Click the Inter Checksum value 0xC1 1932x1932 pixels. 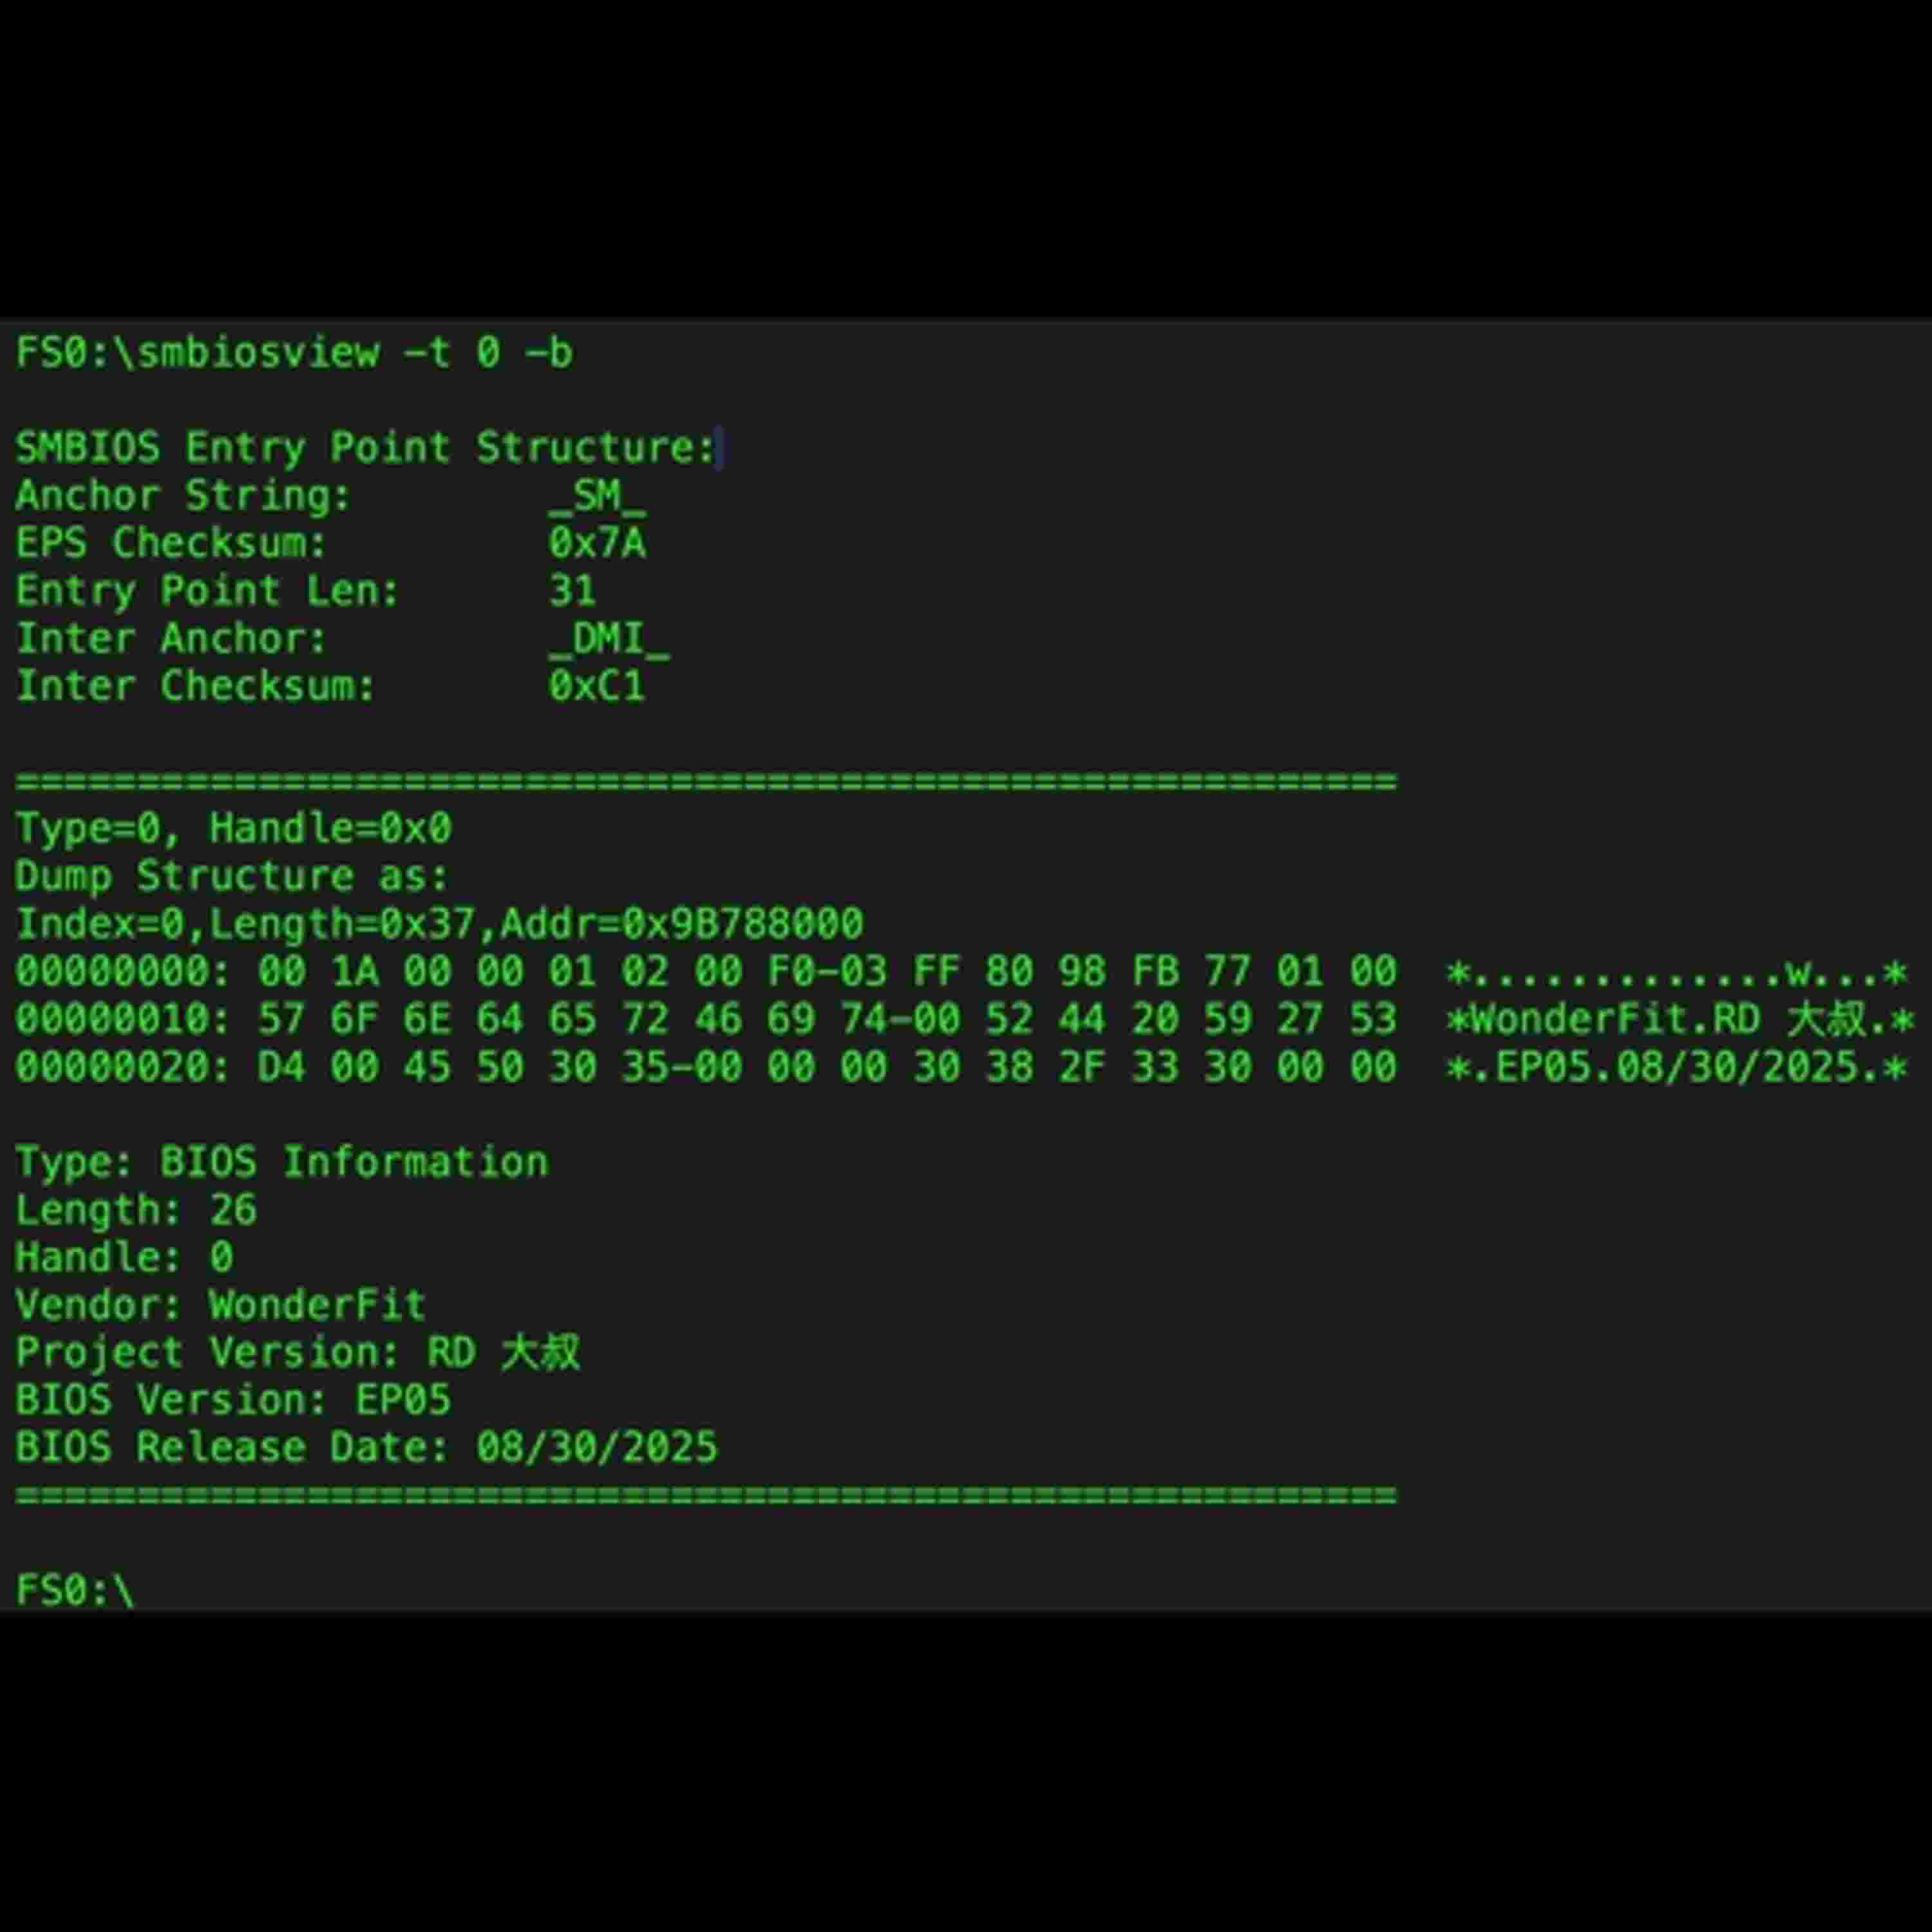click(597, 686)
